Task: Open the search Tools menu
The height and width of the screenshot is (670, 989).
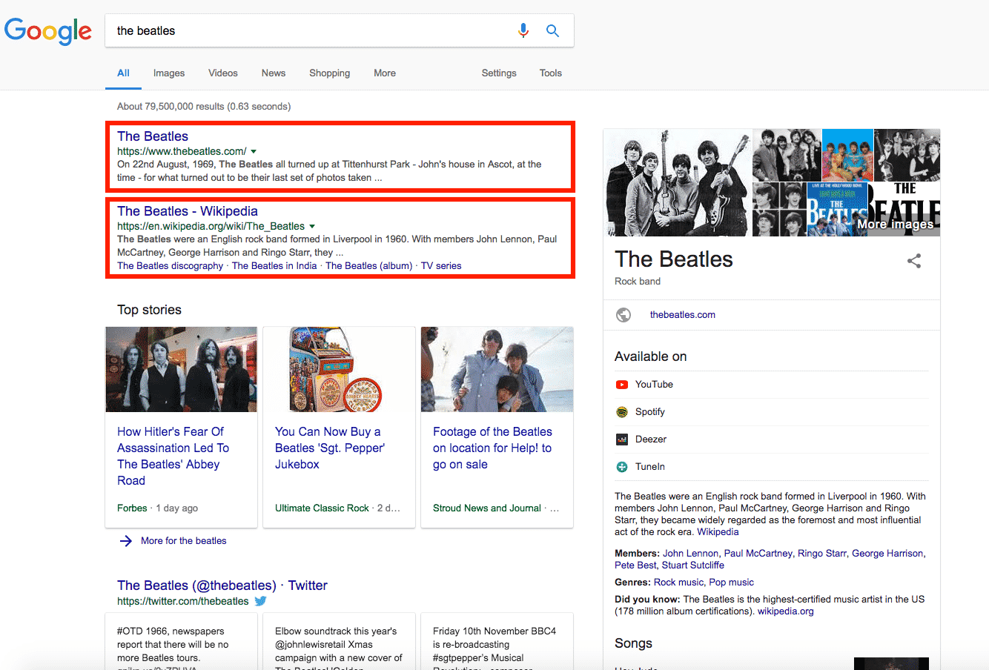Action: 551,73
